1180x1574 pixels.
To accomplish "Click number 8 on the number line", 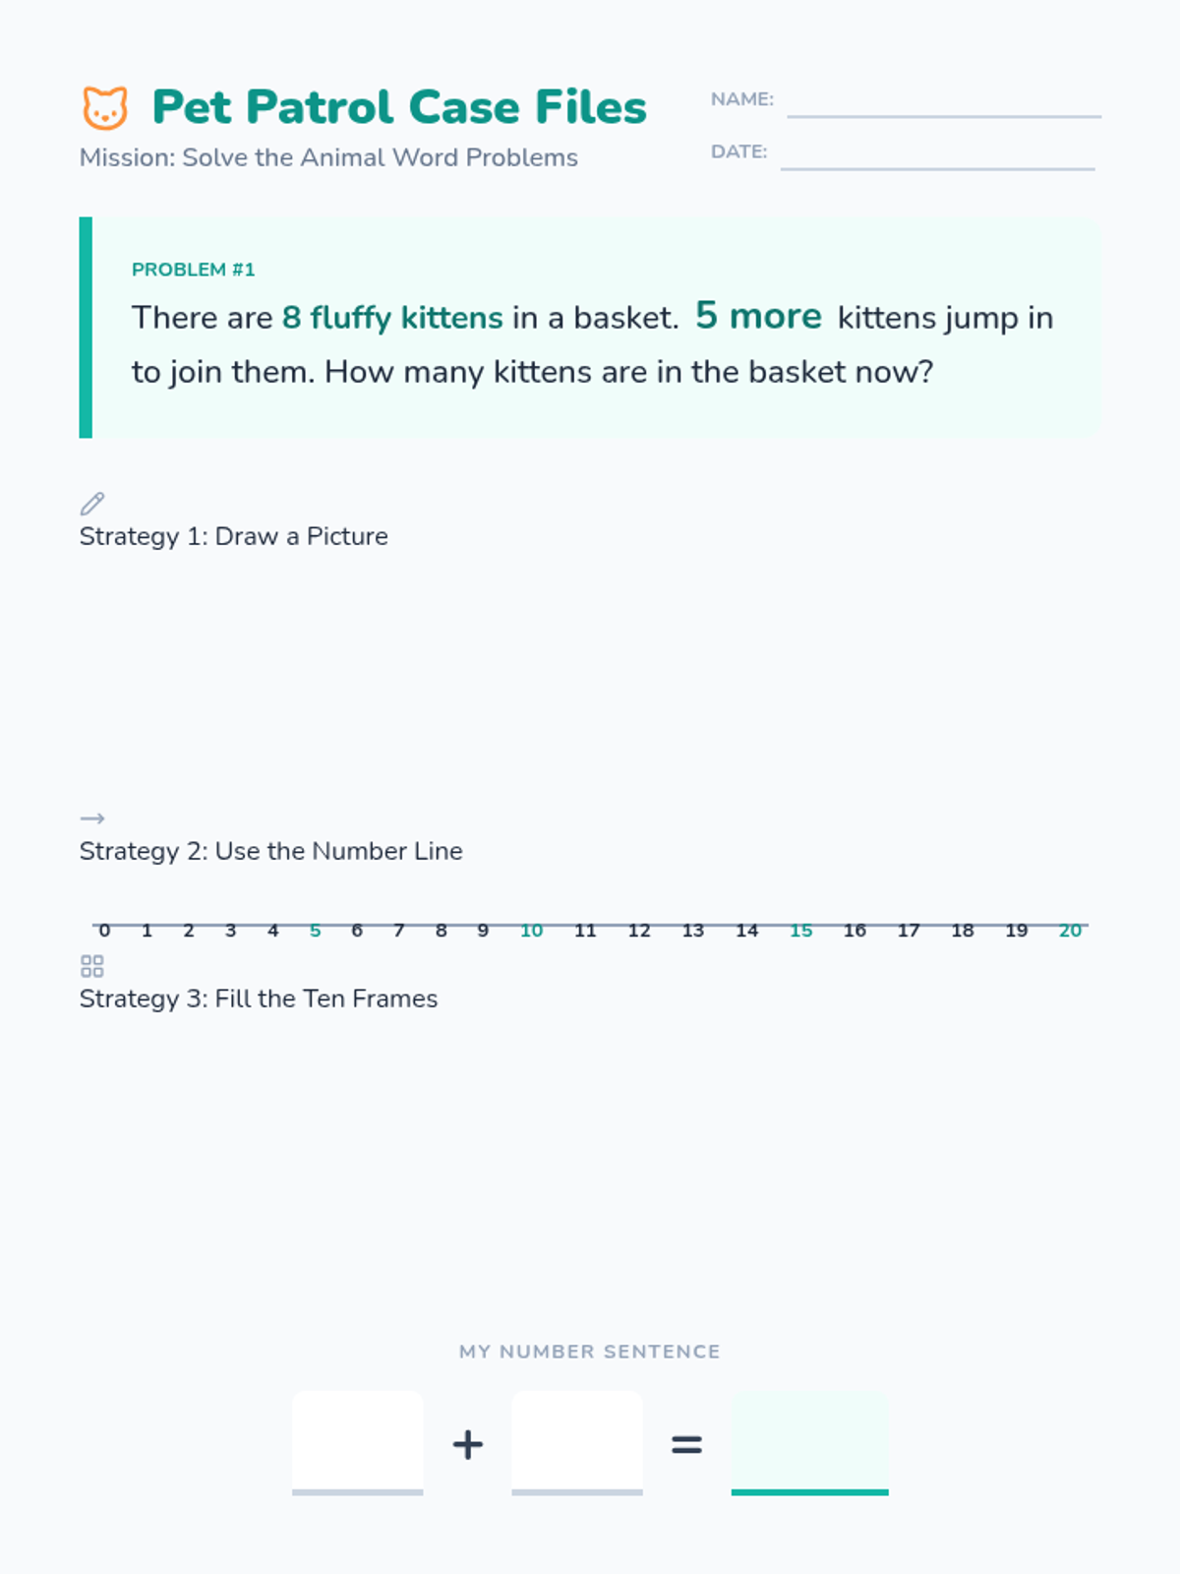I will [442, 931].
